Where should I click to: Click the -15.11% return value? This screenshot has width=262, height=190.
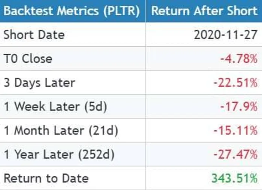pyautogui.click(x=235, y=130)
